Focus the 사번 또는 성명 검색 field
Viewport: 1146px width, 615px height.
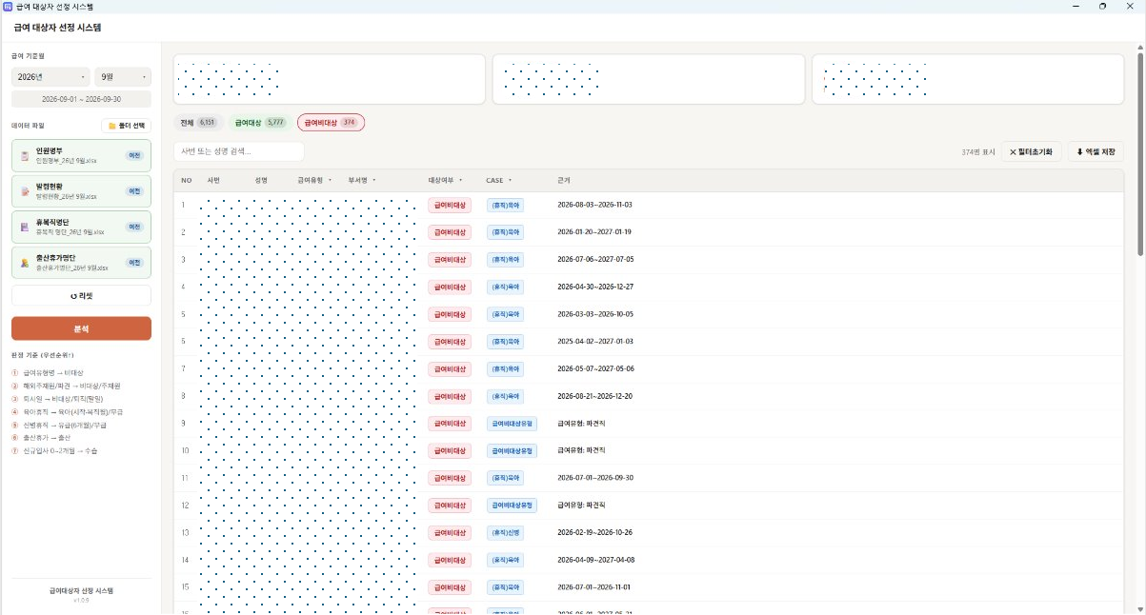pyautogui.click(x=239, y=151)
